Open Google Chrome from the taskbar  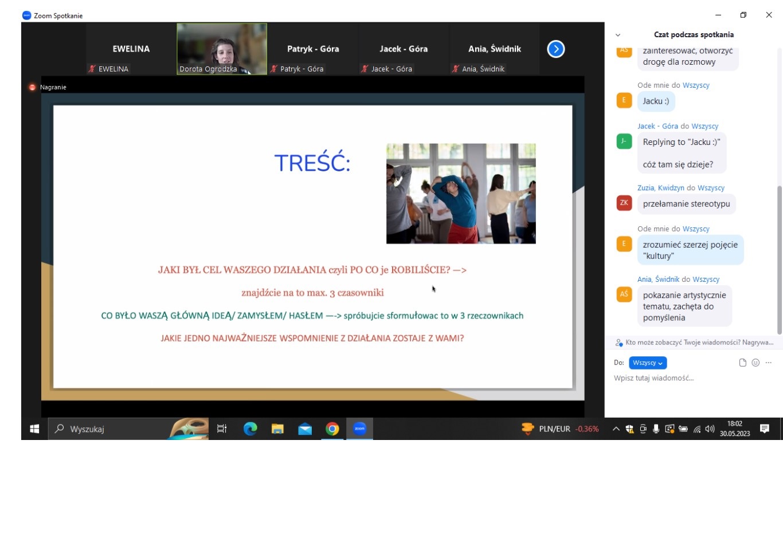332,429
